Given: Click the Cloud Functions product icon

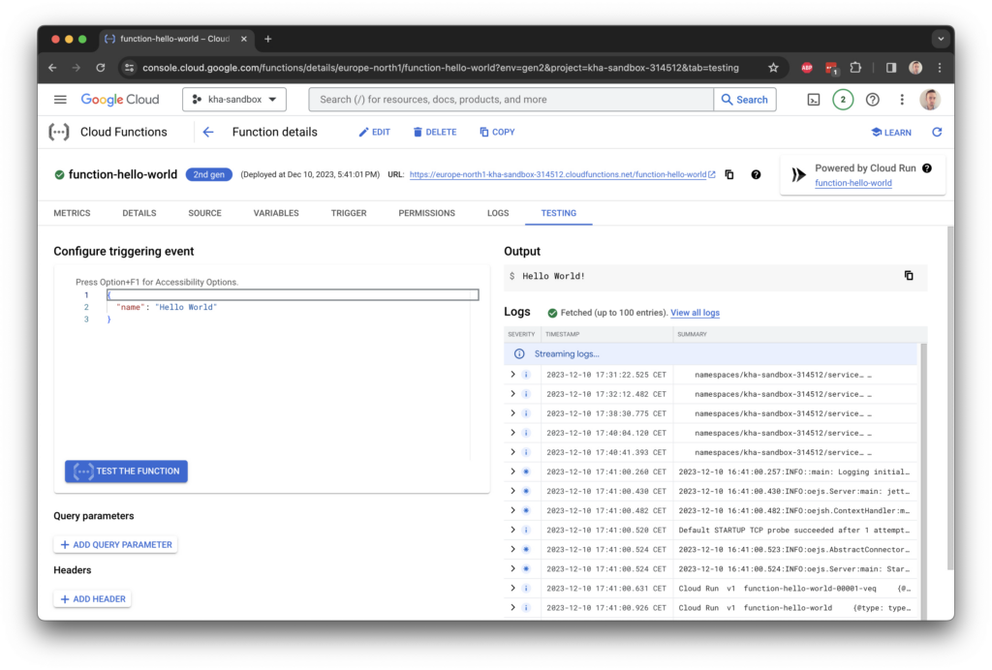Looking at the screenshot, I should (x=59, y=132).
